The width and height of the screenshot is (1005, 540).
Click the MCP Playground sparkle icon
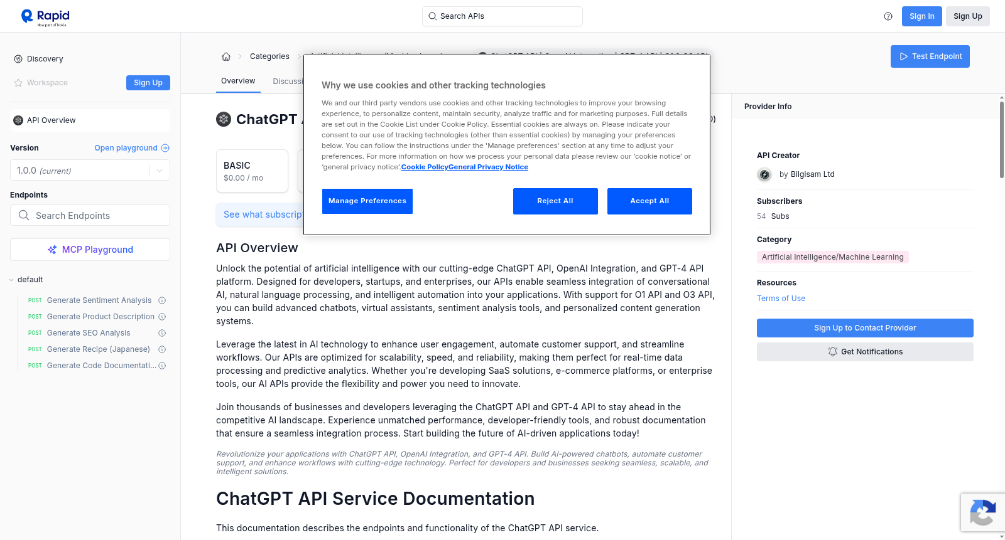point(52,250)
